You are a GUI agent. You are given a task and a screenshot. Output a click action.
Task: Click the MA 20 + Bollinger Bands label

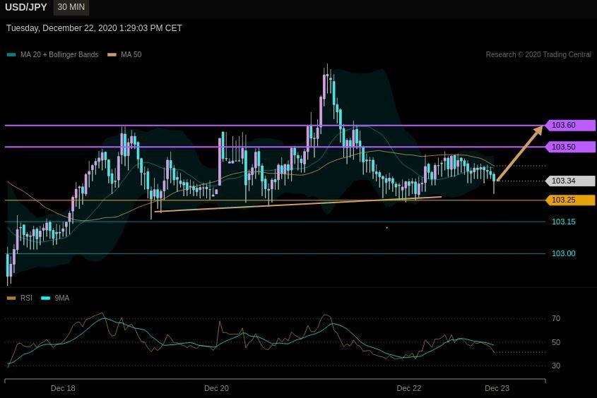pyautogui.click(x=59, y=55)
